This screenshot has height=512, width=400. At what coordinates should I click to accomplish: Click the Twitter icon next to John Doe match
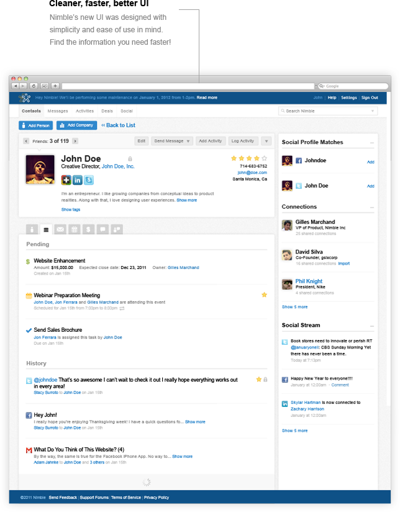pyautogui.click(x=299, y=186)
